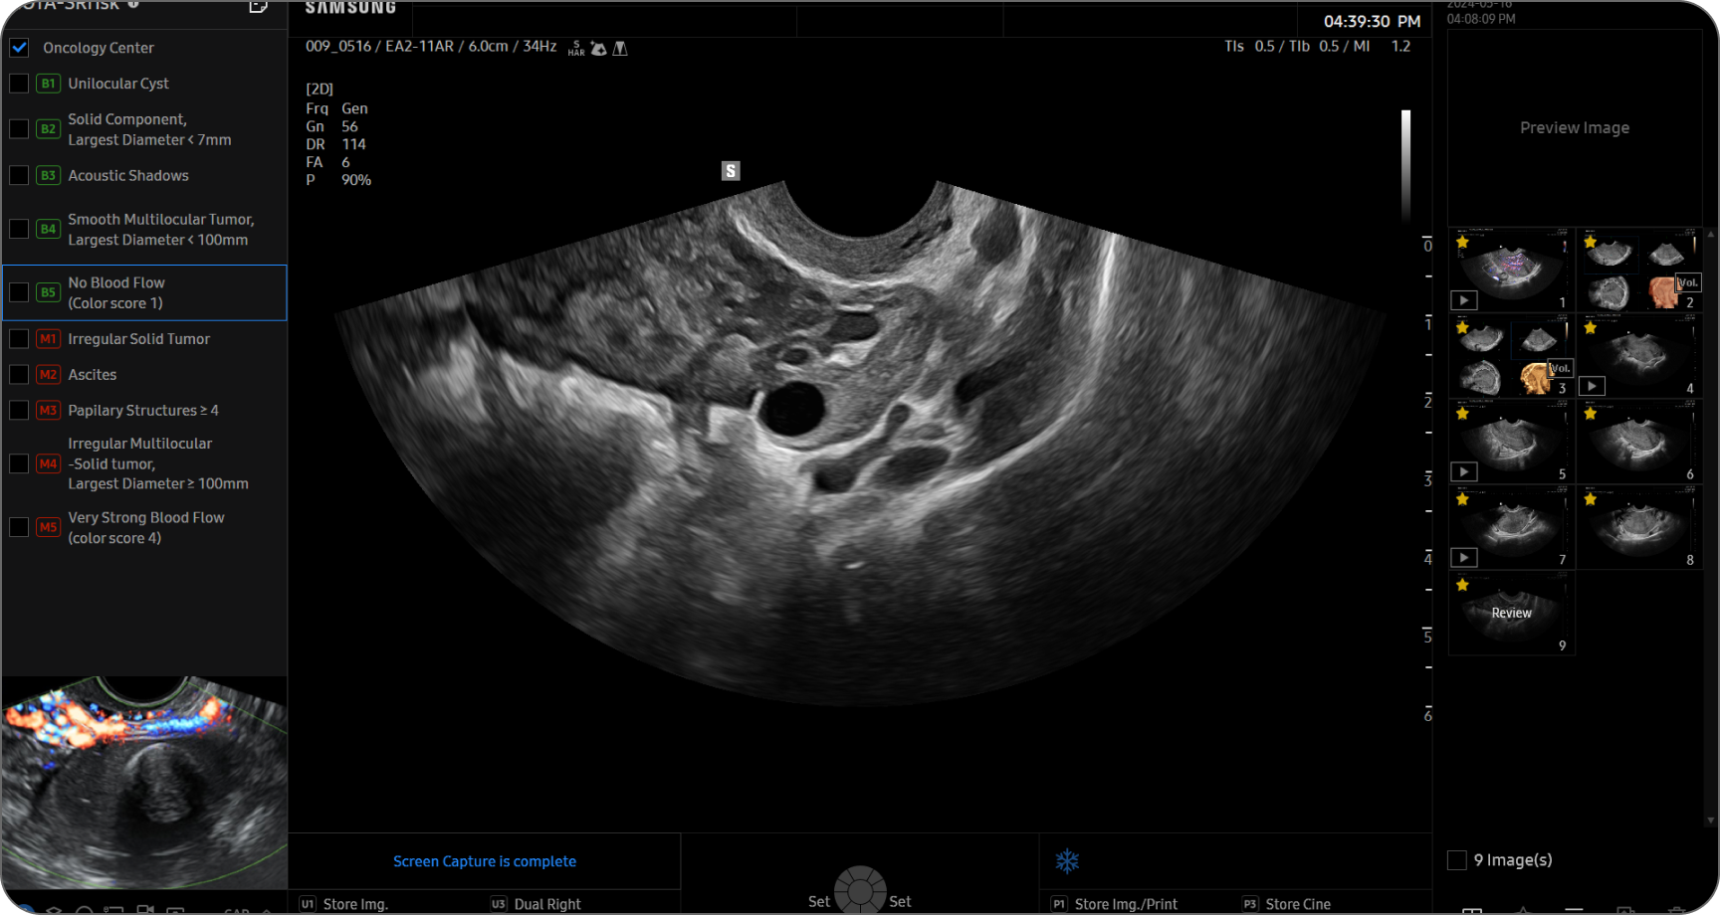Click the play icon on thumbnail 1
Image resolution: width=1720 pixels, height=915 pixels.
[x=1463, y=300]
